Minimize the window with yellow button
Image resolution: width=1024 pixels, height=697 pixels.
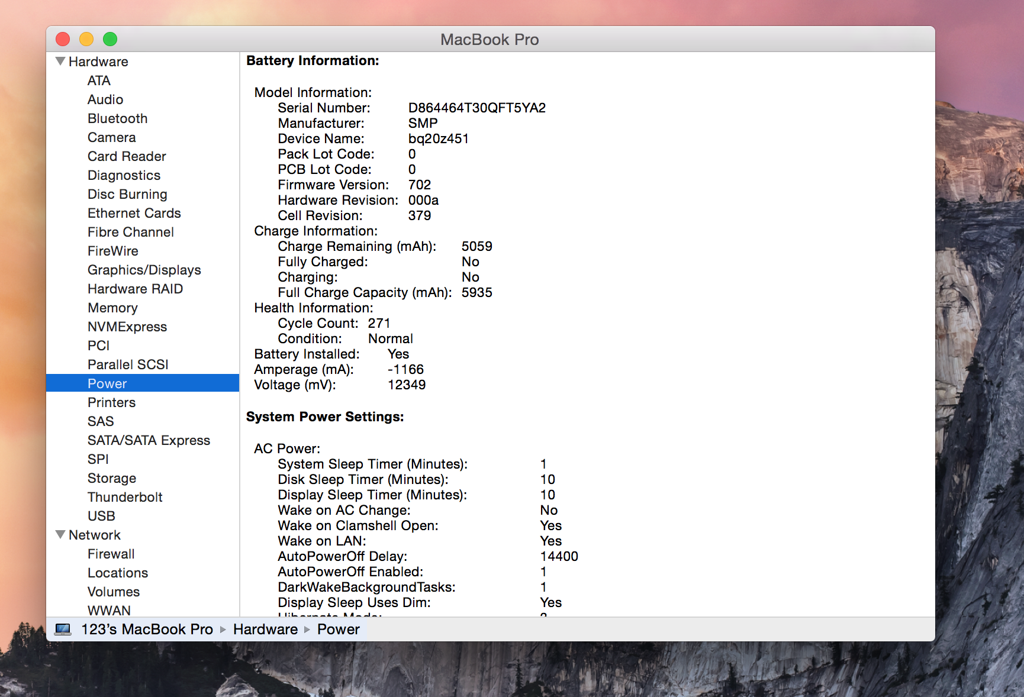[86, 39]
